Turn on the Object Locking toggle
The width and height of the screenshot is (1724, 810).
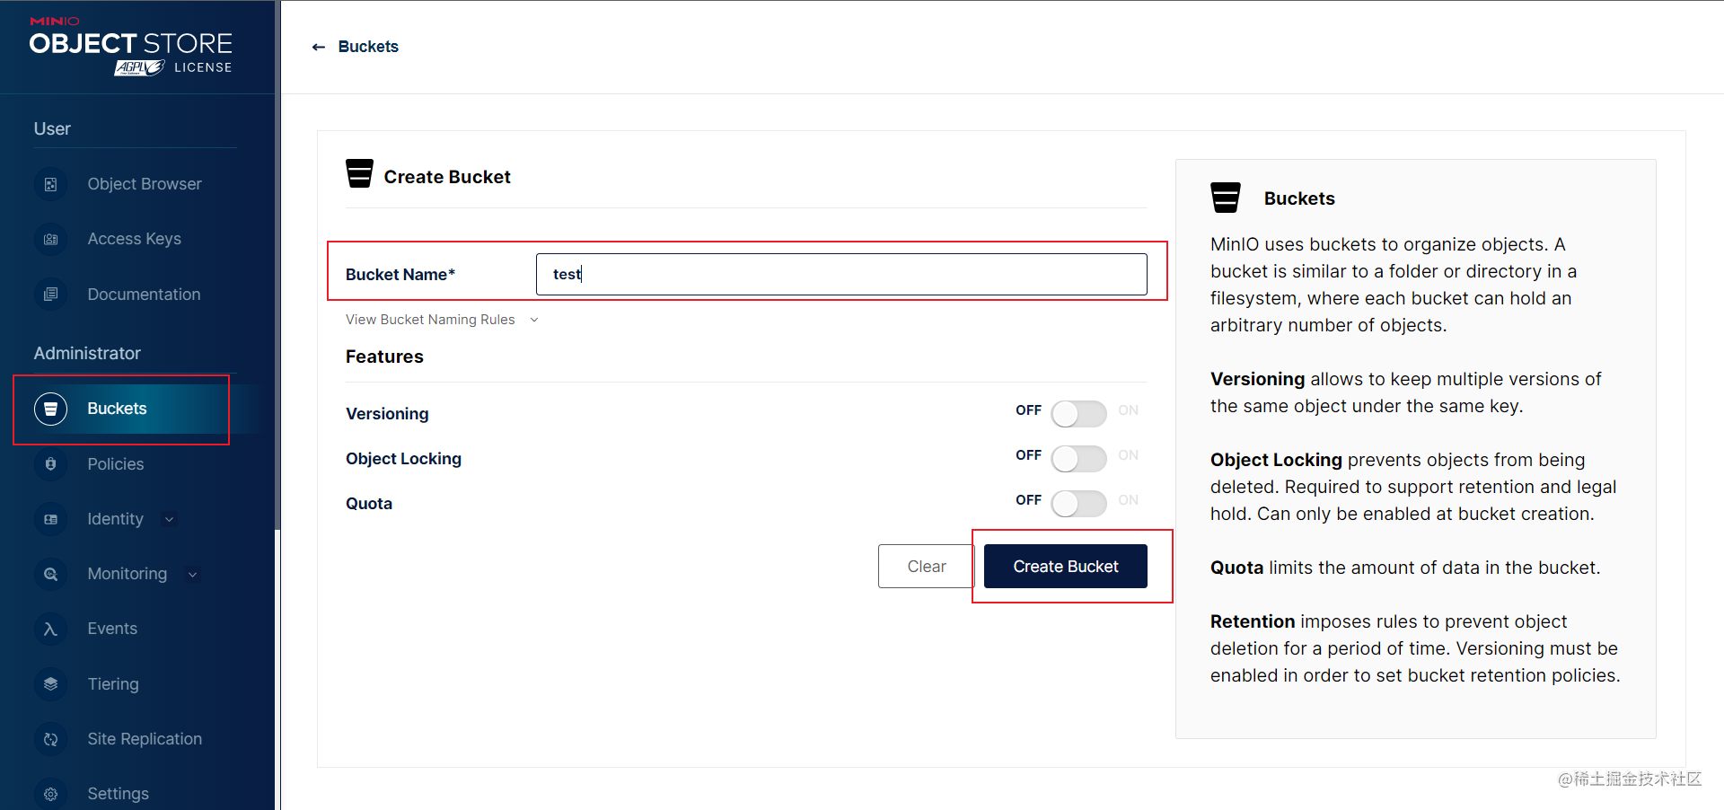tap(1078, 459)
